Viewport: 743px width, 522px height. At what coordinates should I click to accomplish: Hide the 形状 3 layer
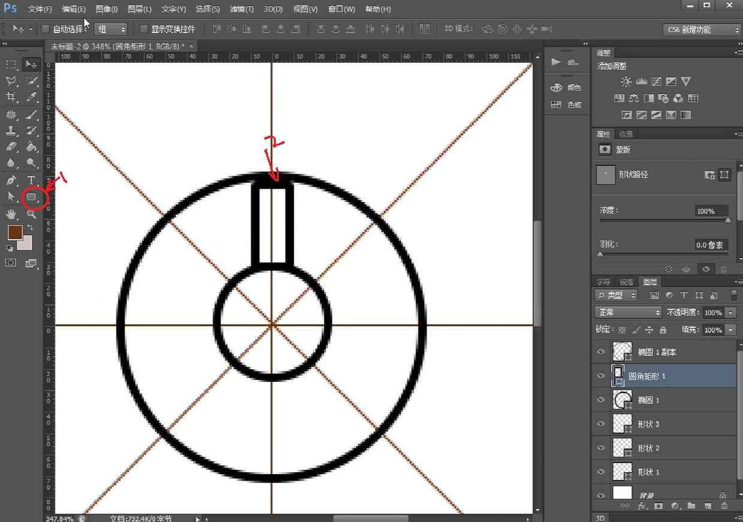click(x=601, y=424)
